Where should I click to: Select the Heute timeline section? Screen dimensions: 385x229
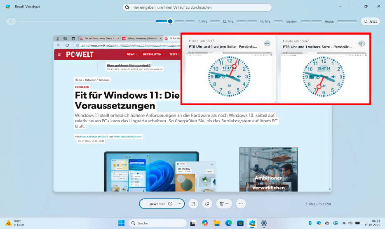329,21
